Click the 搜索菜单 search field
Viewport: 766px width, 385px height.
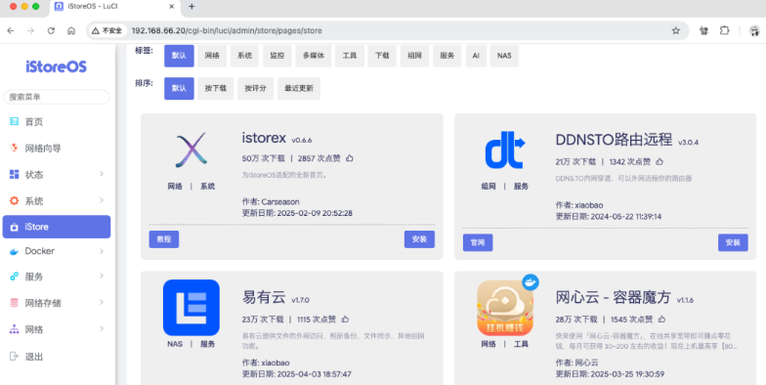tap(57, 97)
